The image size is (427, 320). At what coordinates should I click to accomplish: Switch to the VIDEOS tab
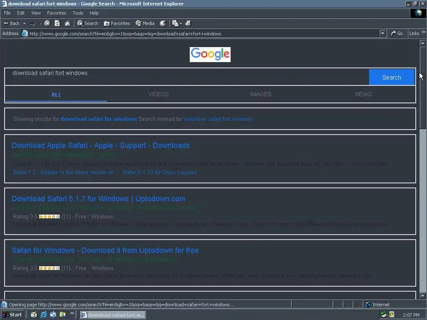(x=158, y=94)
